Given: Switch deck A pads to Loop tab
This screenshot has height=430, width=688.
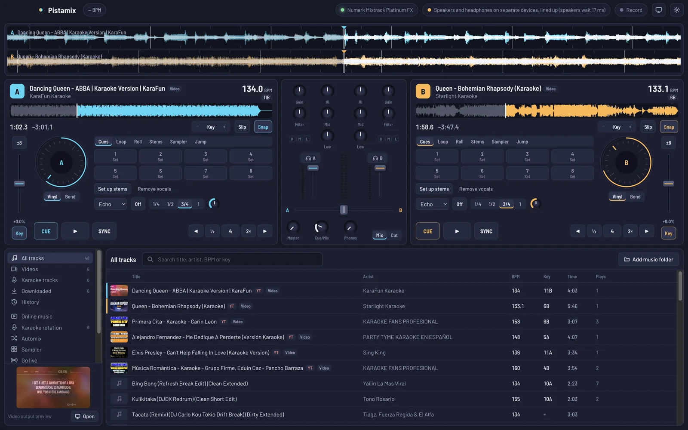Looking at the screenshot, I should pyautogui.click(x=121, y=142).
